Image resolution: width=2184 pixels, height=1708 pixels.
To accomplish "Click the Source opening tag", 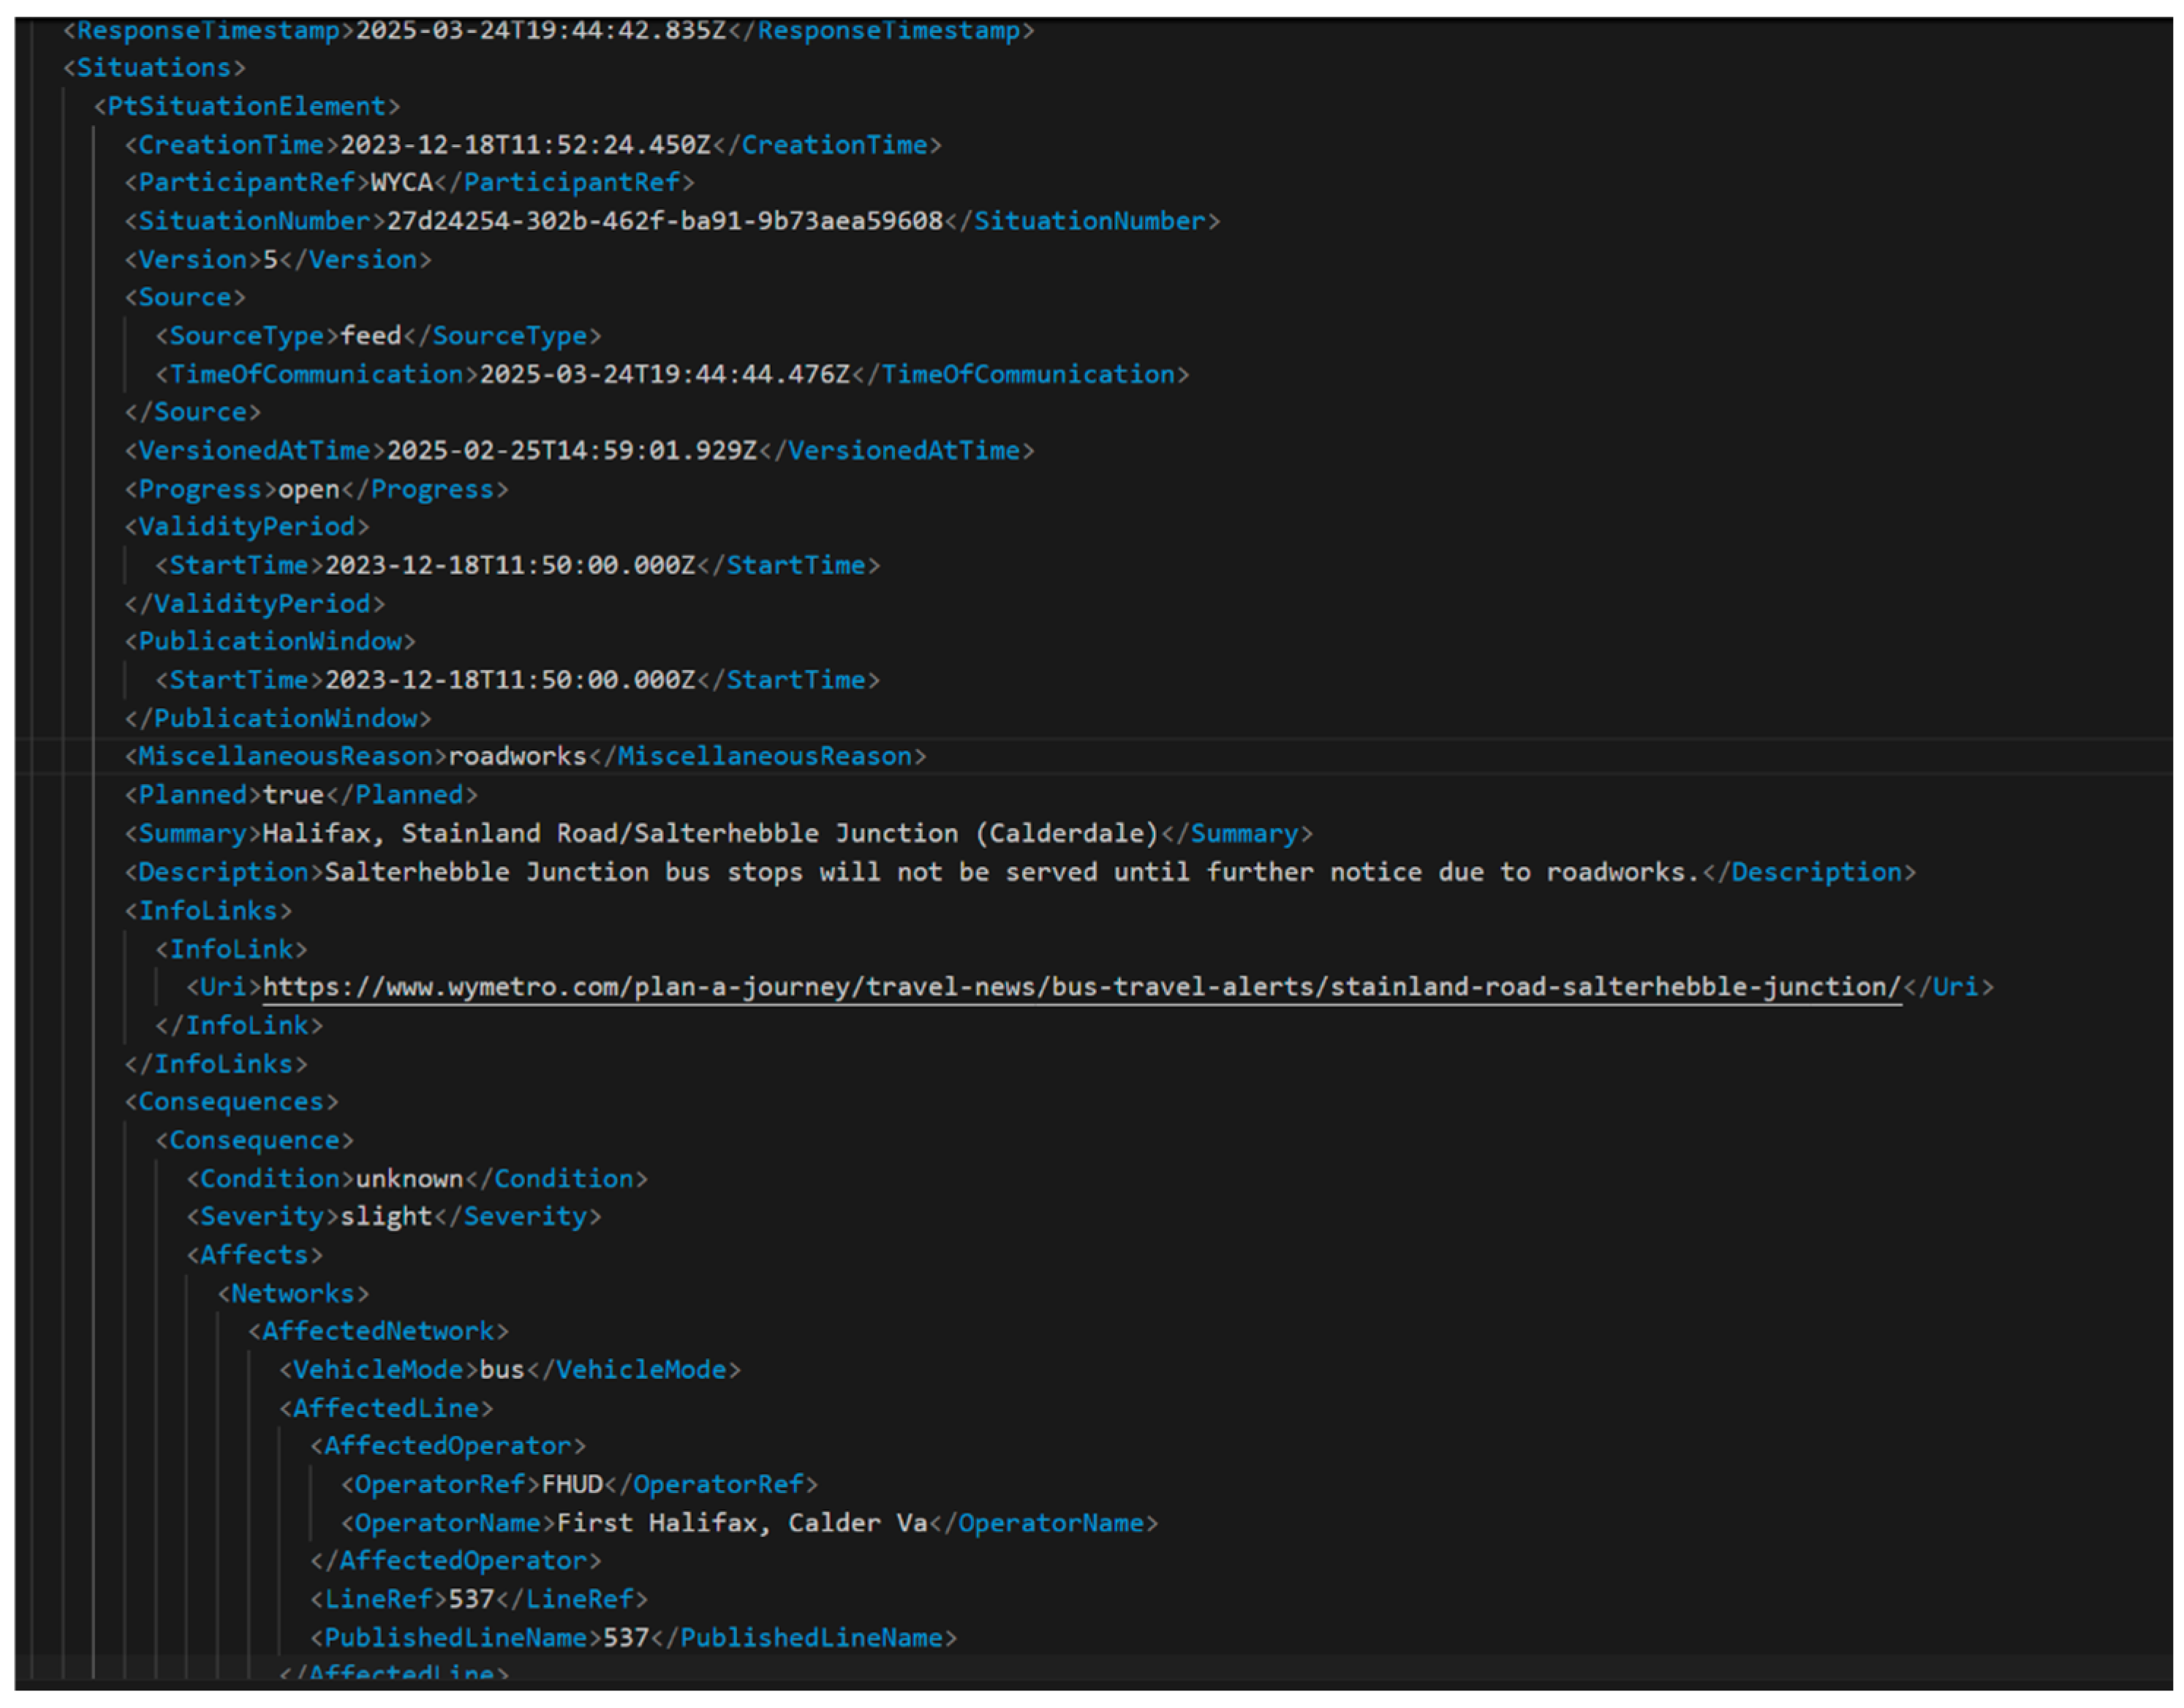I will [x=184, y=297].
